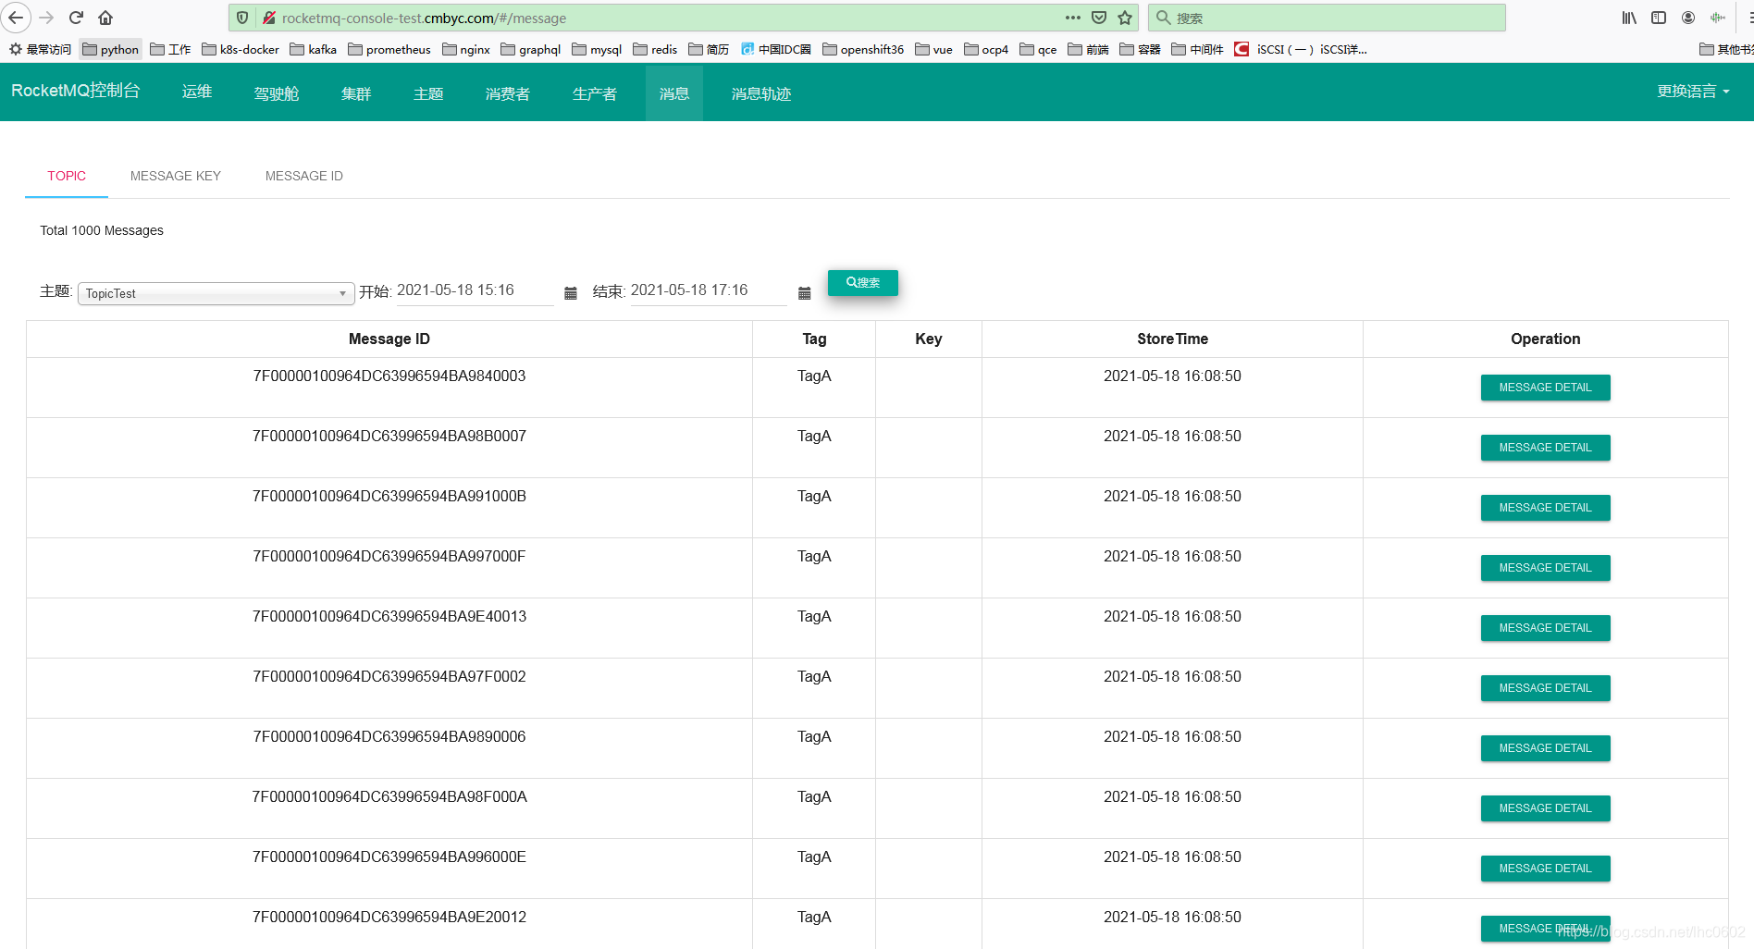Screen dimensions: 1754x949
Task: Open MESSAGE DETAIL for ID ending 997000F
Action: point(1545,568)
